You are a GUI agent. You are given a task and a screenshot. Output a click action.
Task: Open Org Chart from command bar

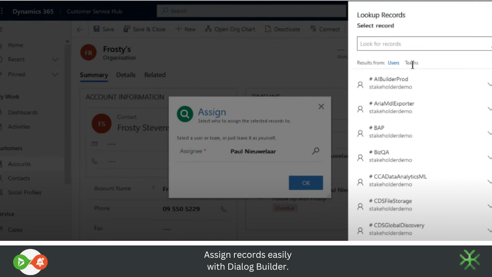pos(230,29)
